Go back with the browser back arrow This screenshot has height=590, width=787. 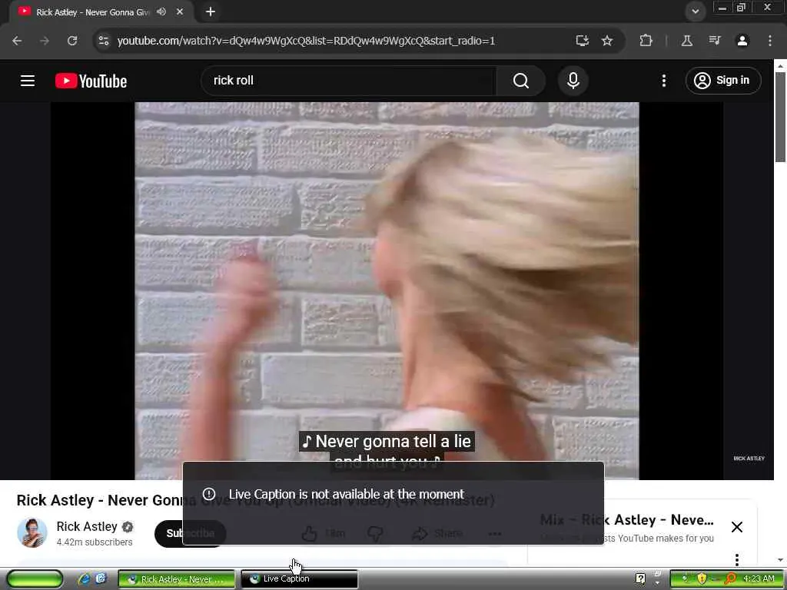[17, 41]
